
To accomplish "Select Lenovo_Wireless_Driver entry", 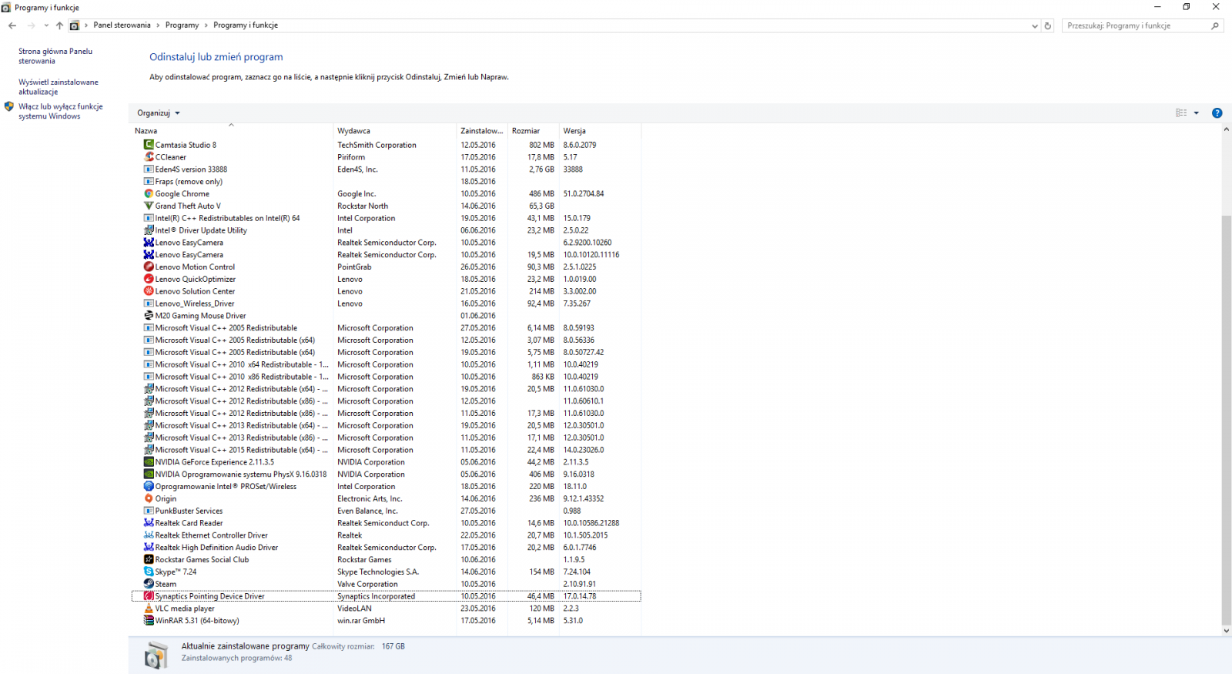I will click(x=386, y=303).
